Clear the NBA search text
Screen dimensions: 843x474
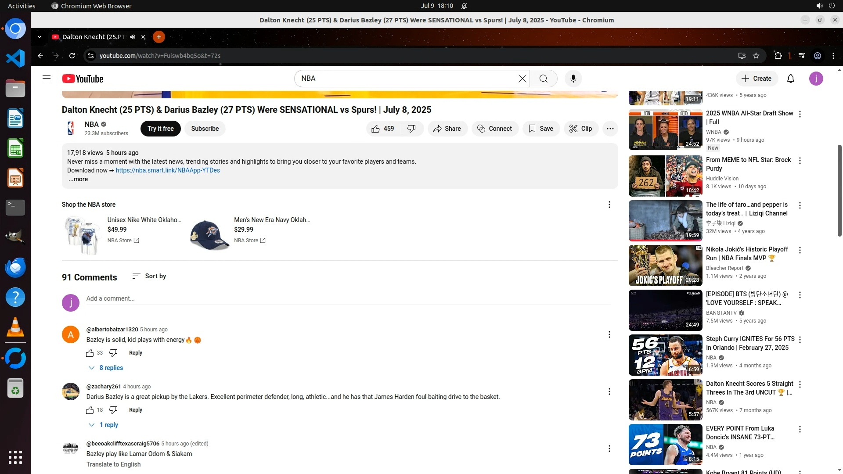522,79
